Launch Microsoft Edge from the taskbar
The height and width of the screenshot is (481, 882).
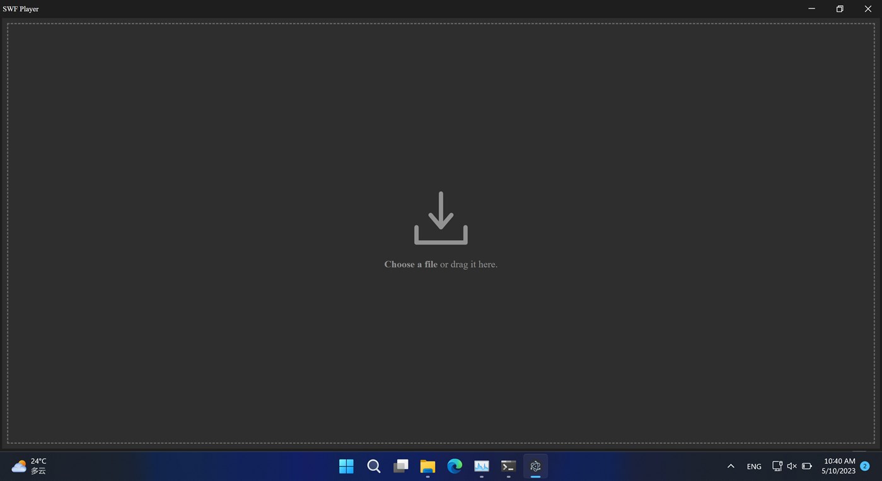coord(455,467)
